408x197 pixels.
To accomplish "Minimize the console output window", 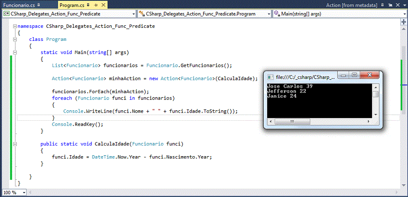I will 344,75.
